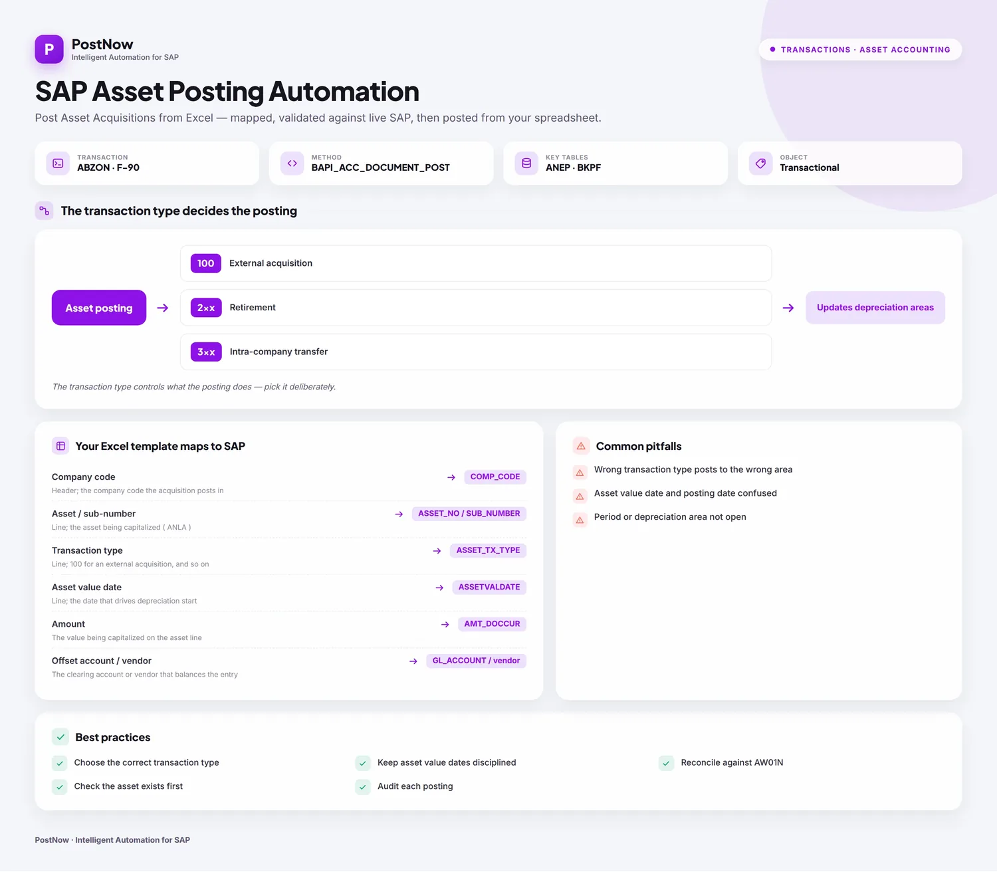
Task: Click 'Period or depreciation area not open'
Action: point(670,517)
